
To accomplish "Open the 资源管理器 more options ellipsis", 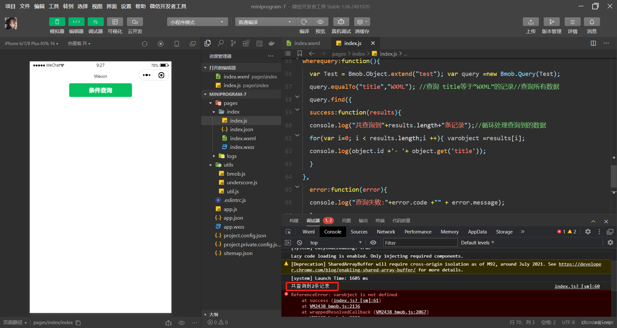I will coord(271,56).
